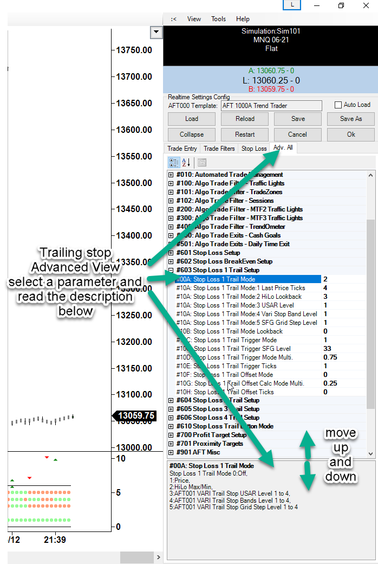Sort properties with the Alphabetical A-Z icon
The height and width of the screenshot is (564, 378).
pos(186,162)
